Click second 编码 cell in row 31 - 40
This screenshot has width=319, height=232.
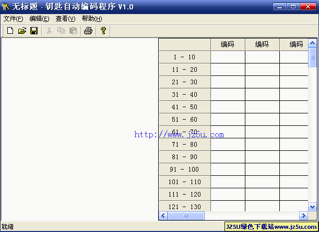[x=262, y=95]
